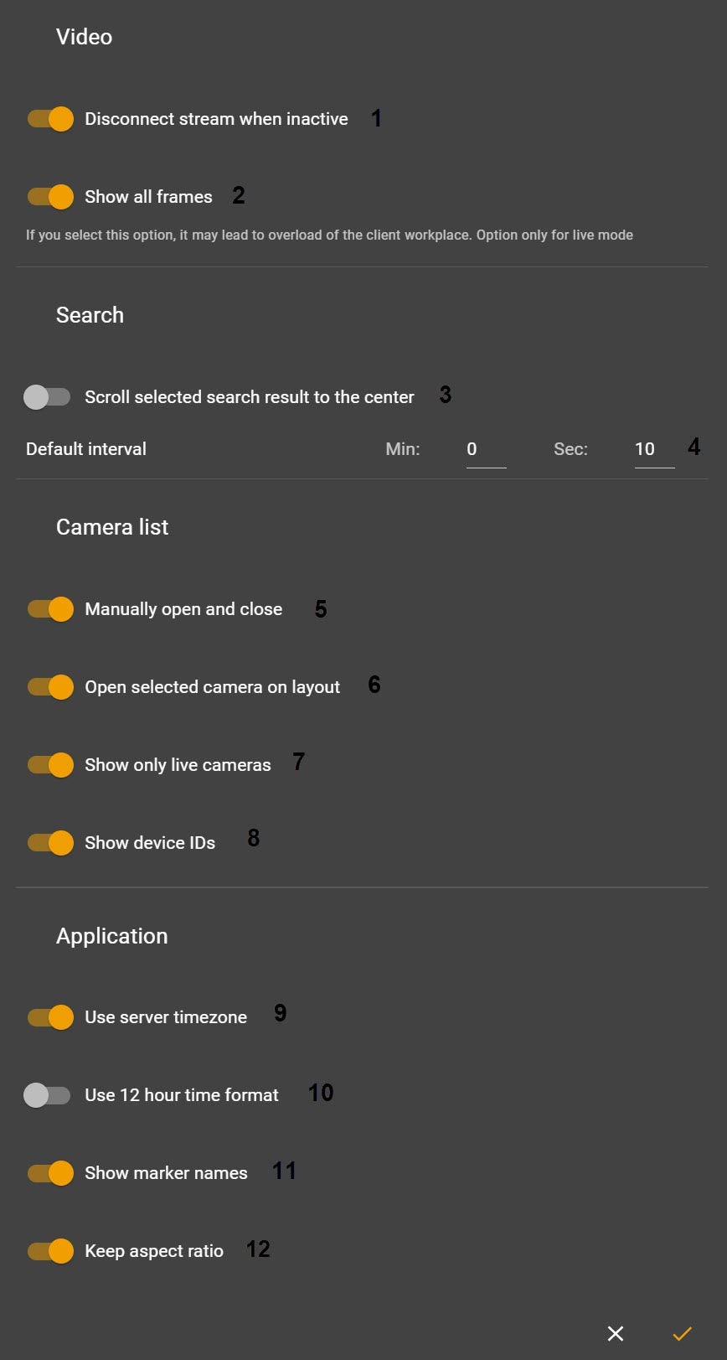The width and height of the screenshot is (727, 1360).
Task: Click the Min interval input field
Action: (x=486, y=450)
